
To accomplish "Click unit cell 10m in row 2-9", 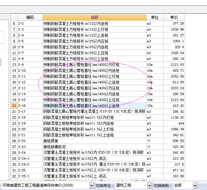I will coord(155,65).
